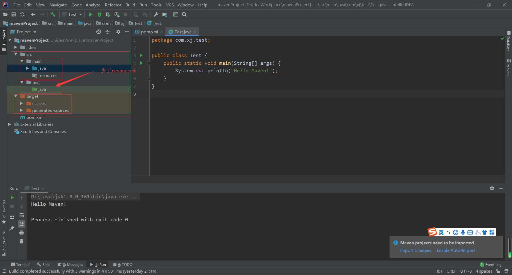The height and width of the screenshot is (275, 512).
Task: Clear all Run console output trash icon
Action: (x=22, y=241)
